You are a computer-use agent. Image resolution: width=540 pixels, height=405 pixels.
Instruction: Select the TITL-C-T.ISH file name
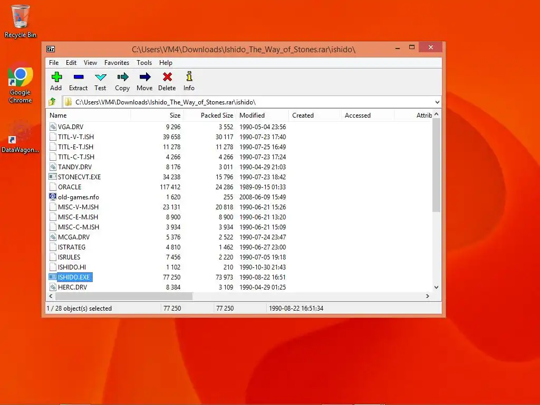(76, 157)
